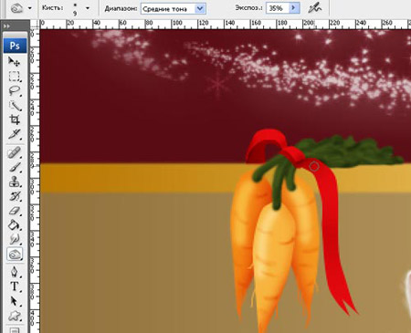Click the Диапазон: label

(x=121, y=9)
